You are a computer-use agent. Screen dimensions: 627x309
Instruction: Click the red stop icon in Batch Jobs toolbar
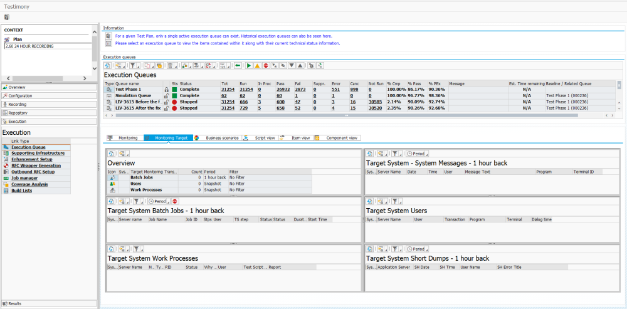[x=175, y=202]
